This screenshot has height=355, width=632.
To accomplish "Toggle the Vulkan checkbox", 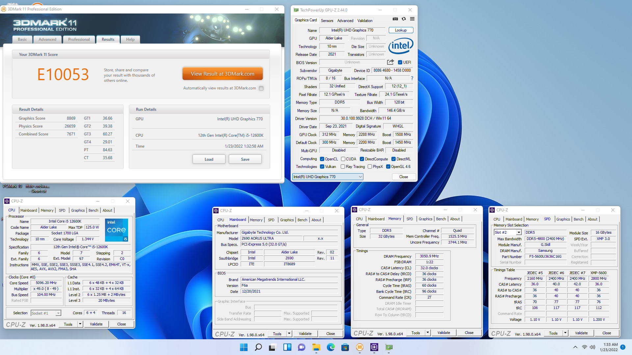I will (322, 167).
